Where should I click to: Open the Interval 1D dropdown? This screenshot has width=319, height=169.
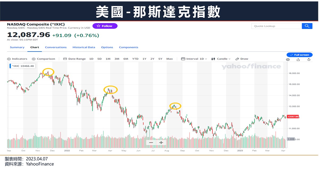(194, 59)
